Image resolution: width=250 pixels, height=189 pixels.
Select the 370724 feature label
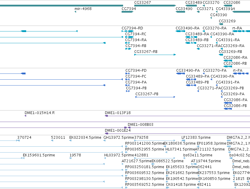point(24,138)
